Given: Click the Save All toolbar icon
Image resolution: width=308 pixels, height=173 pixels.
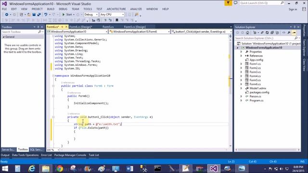Looking at the screenshot, I should [x=39, y=14].
